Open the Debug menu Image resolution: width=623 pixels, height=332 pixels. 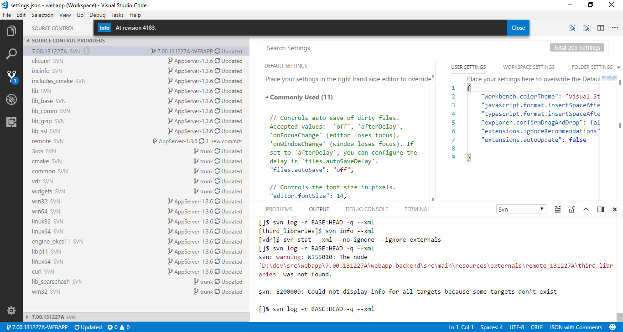[x=97, y=15]
